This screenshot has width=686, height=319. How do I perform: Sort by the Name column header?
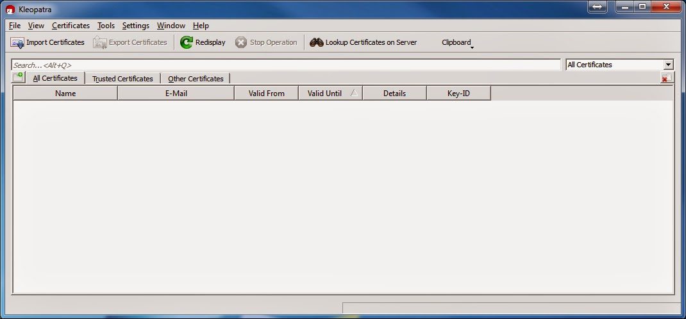coord(65,93)
